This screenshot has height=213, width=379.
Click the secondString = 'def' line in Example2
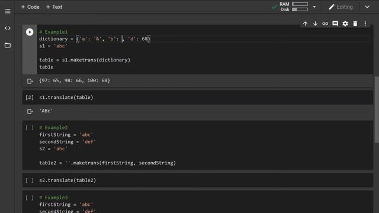point(68,142)
